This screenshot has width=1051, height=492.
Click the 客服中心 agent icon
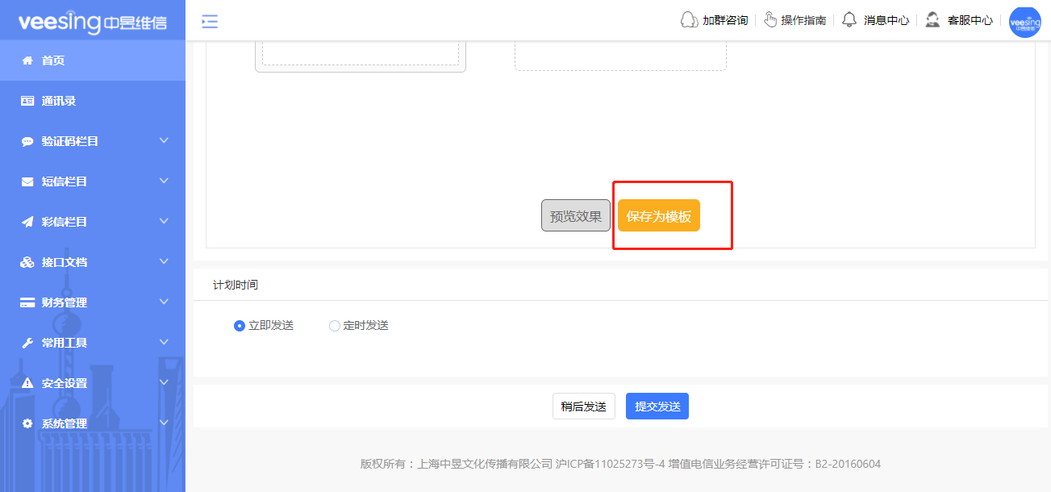pyautogui.click(x=932, y=20)
